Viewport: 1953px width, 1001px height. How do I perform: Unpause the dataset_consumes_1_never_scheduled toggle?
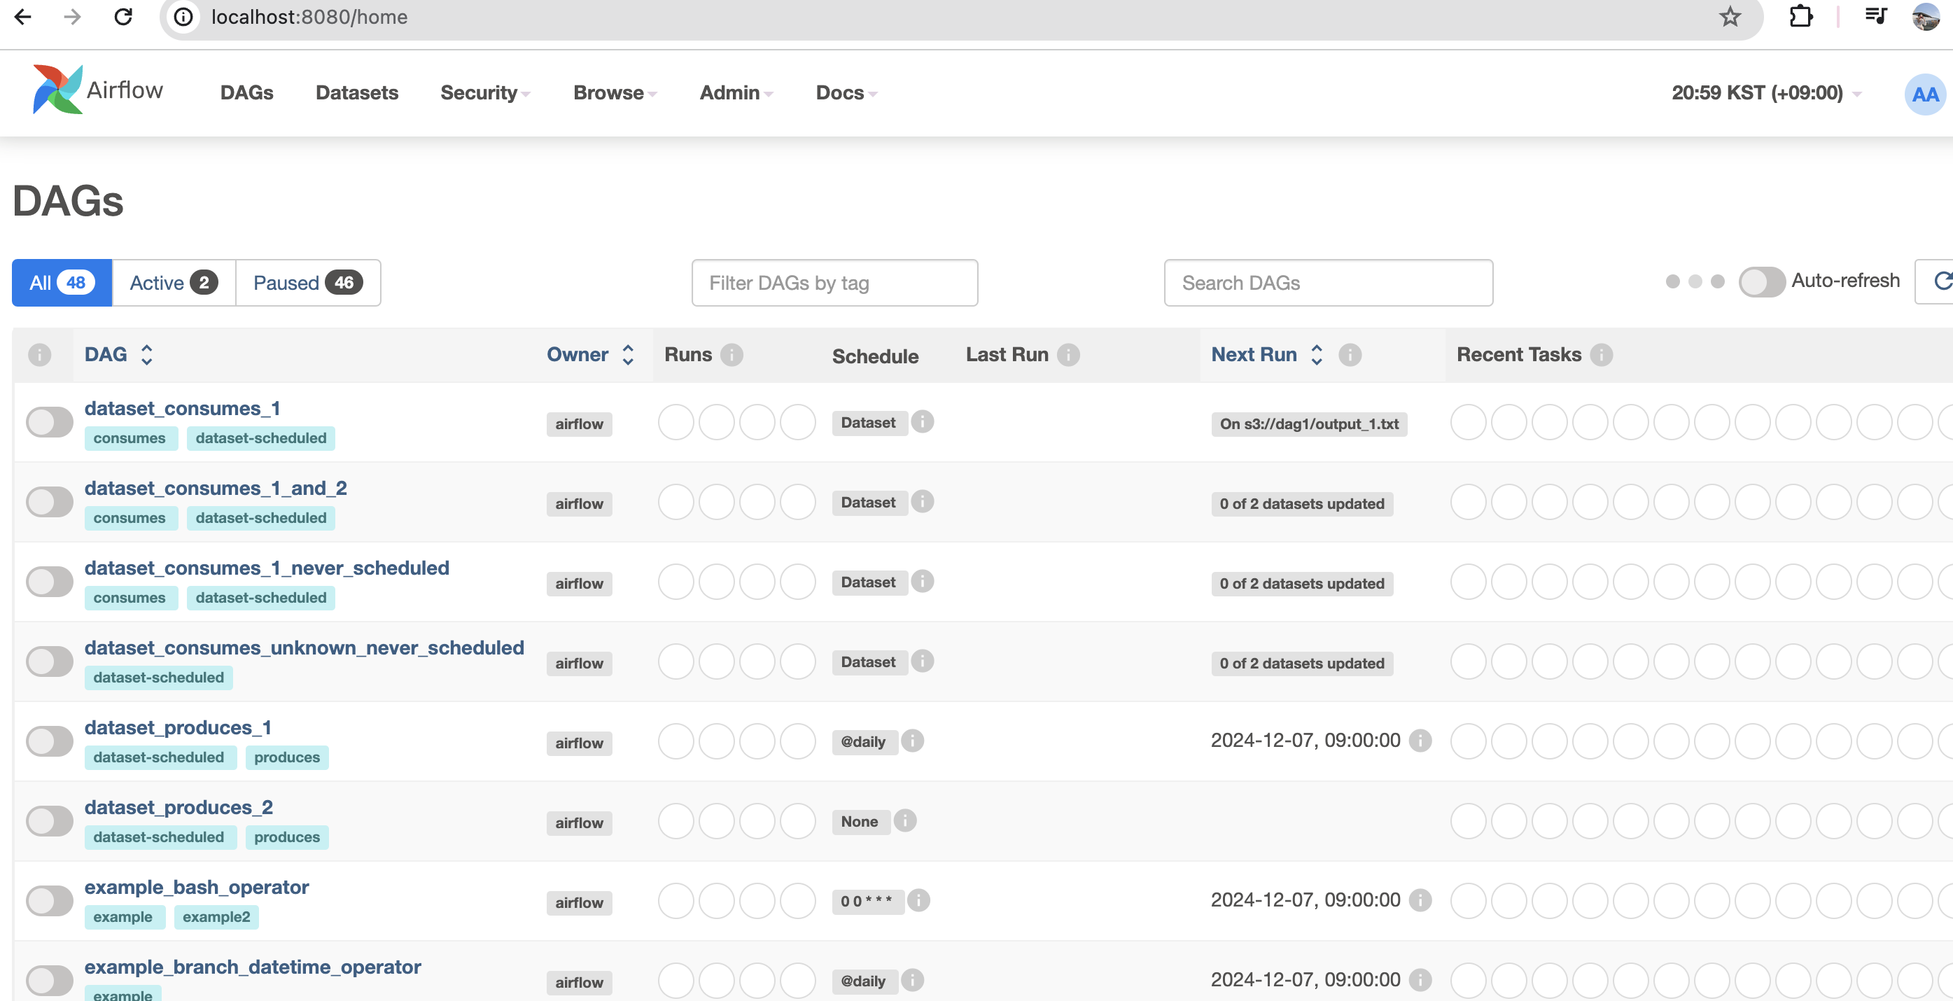[x=49, y=582]
